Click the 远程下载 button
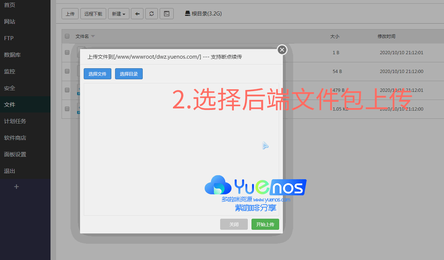The image size is (444, 260). 93,14
